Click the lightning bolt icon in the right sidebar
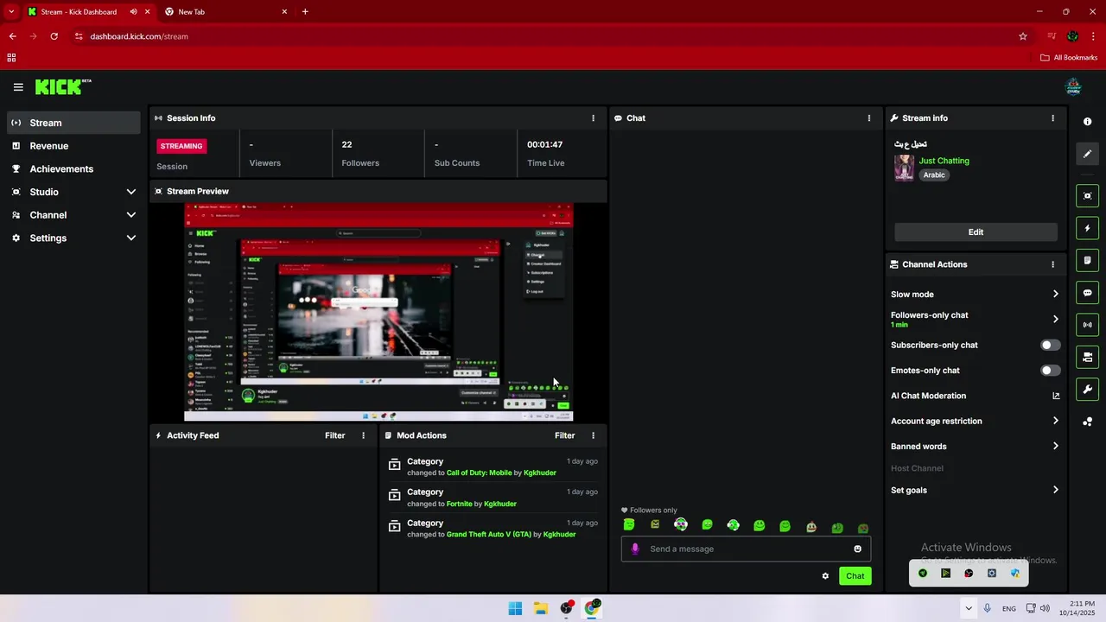1106x622 pixels. tap(1088, 228)
